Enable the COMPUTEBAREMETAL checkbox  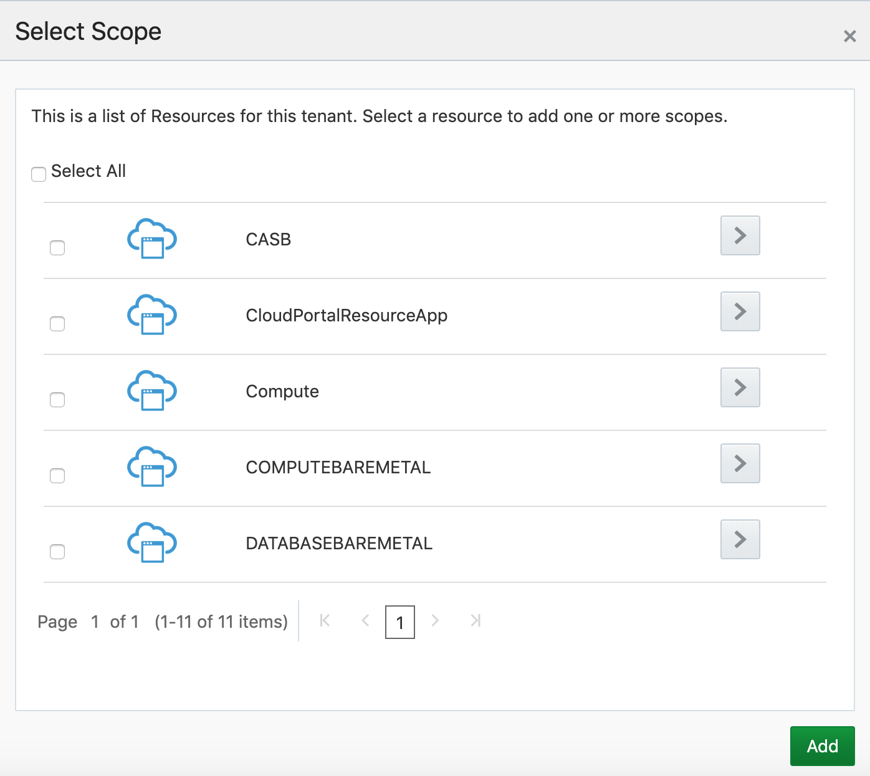[x=57, y=476]
